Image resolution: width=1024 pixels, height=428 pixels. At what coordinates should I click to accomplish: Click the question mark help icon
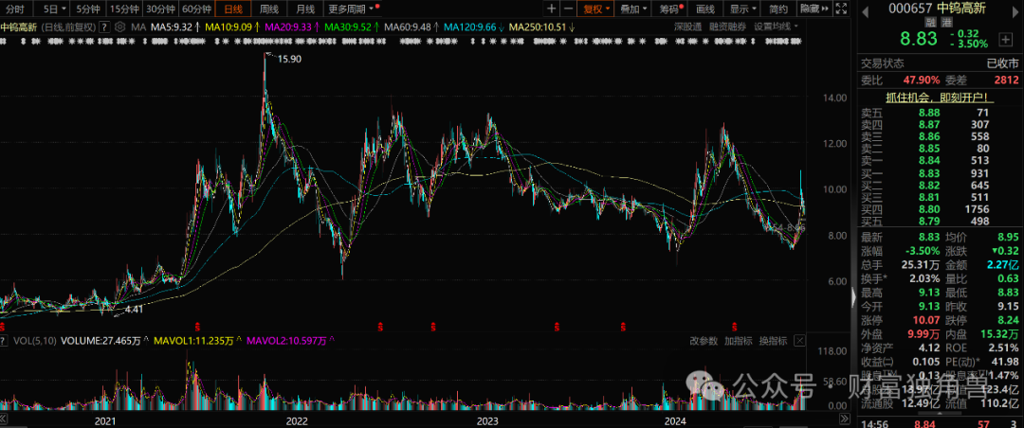tap(105, 27)
